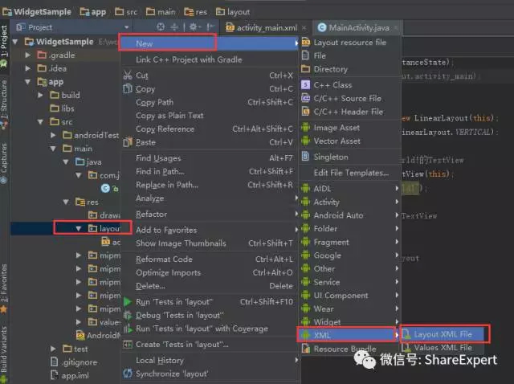Click the Values XML File icon
Image resolution: width=514 pixels, height=384 pixels.
pos(406,347)
